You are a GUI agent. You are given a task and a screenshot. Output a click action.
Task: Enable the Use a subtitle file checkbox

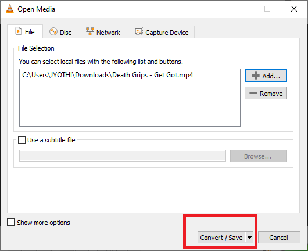[22, 140]
